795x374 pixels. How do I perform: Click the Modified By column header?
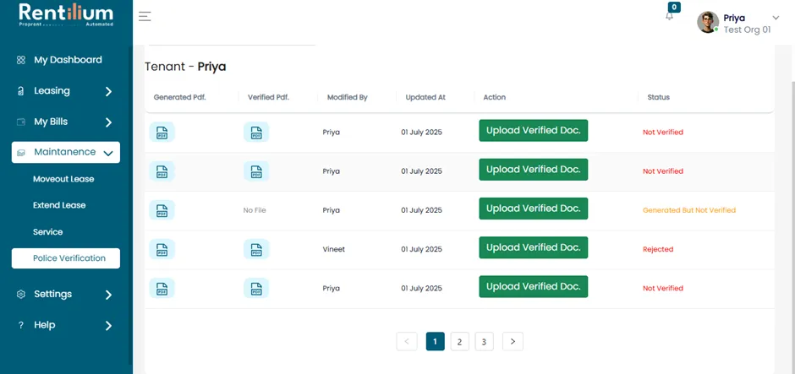pyautogui.click(x=348, y=97)
